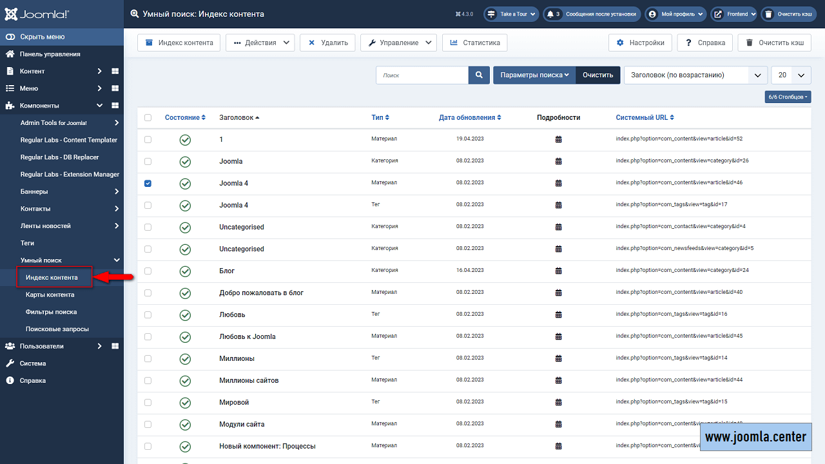This screenshot has width=825, height=464.
Task: Open Компоненты dashboard grid icon in sidebar
Action: click(x=115, y=106)
